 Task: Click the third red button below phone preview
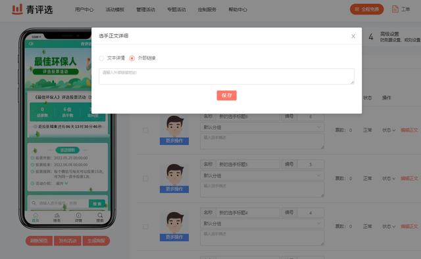[96, 241]
